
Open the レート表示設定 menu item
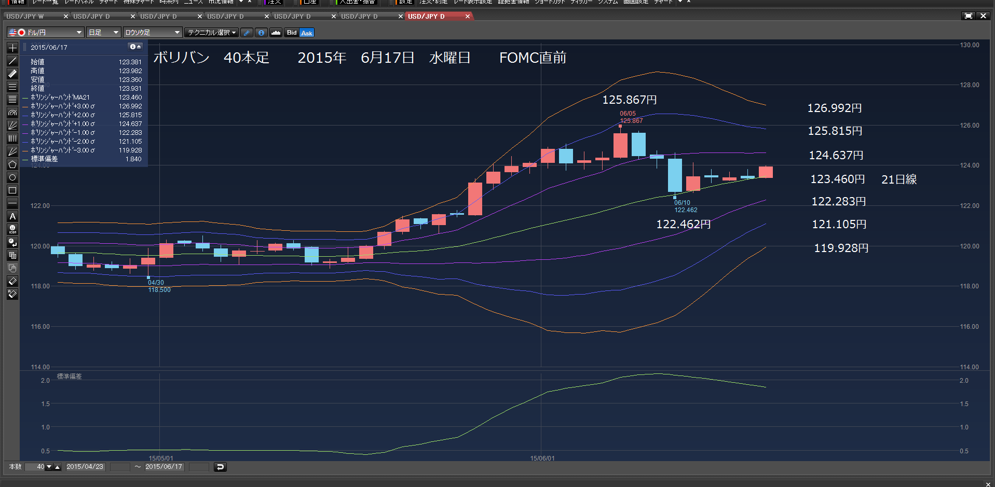click(x=473, y=2)
